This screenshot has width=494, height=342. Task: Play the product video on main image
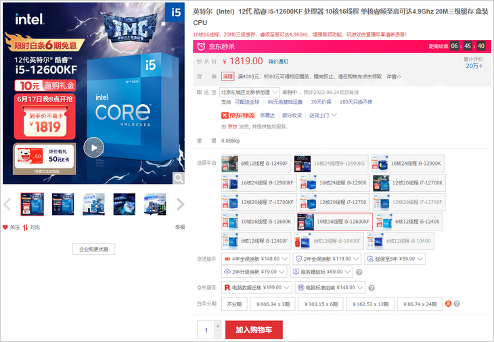tap(93, 147)
